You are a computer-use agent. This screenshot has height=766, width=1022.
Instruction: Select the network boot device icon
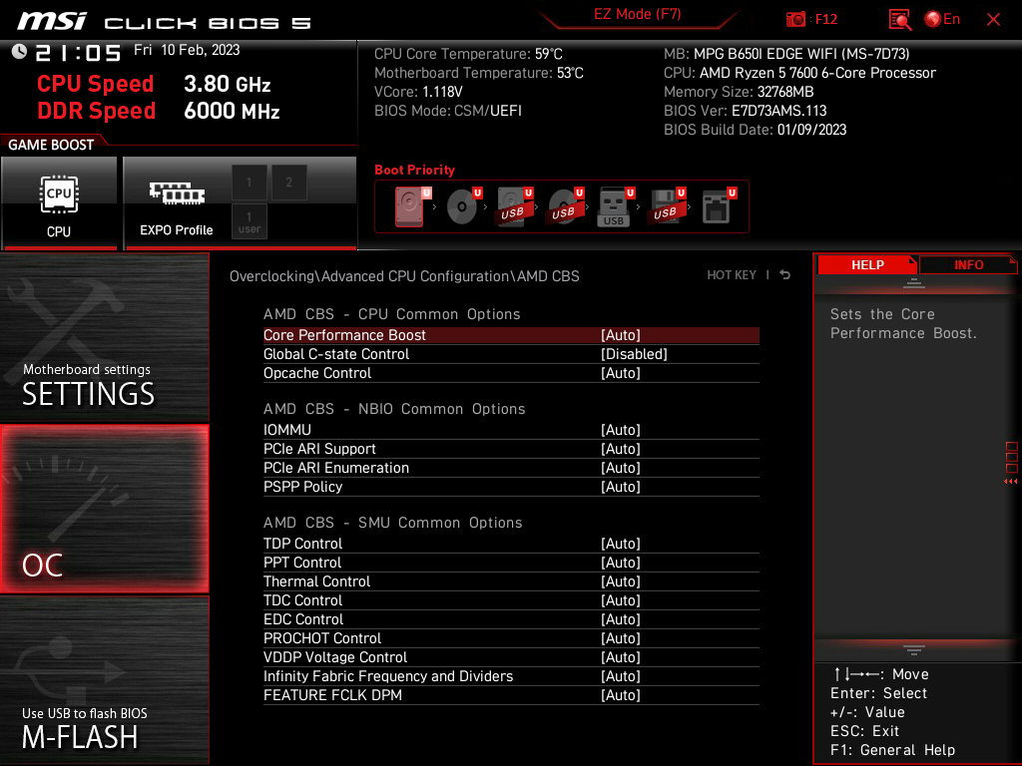point(719,206)
